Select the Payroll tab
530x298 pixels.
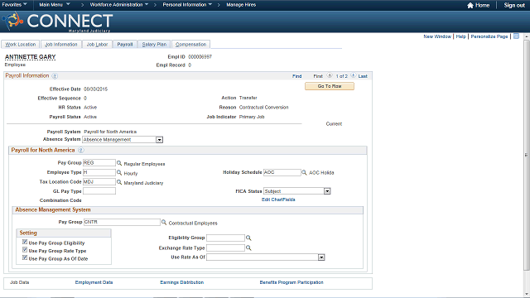point(125,44)
